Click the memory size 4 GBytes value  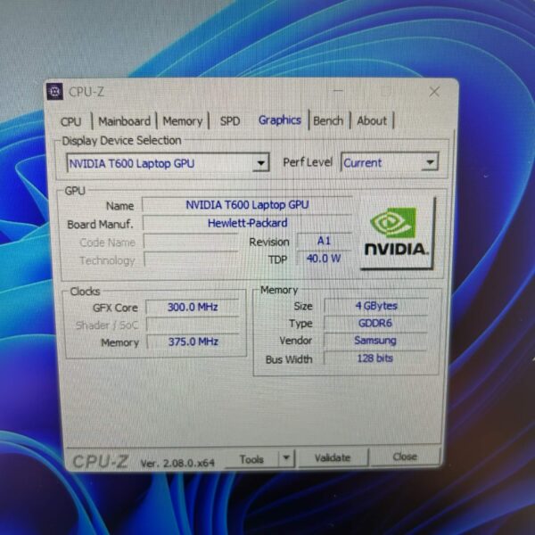[x=376, y=306]
